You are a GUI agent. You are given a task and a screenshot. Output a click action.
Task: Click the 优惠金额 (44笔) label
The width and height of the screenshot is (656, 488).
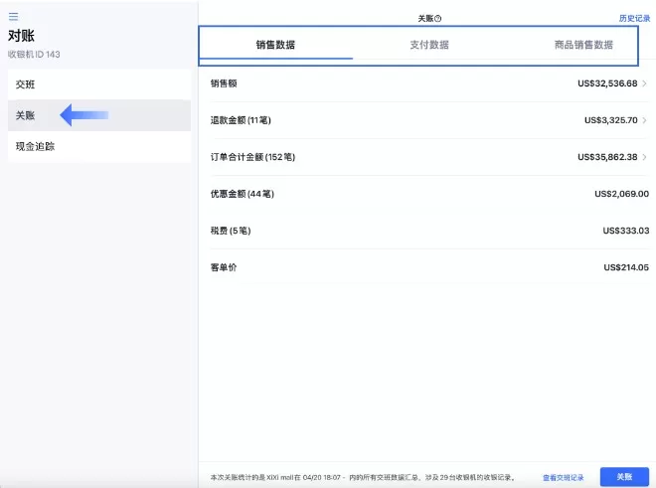[243, 194]
